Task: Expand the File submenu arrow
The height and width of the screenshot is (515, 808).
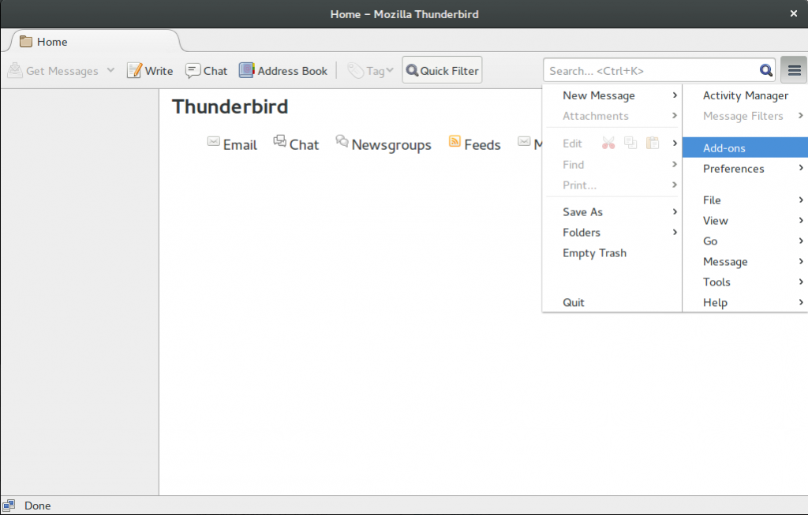Action: 801,200
